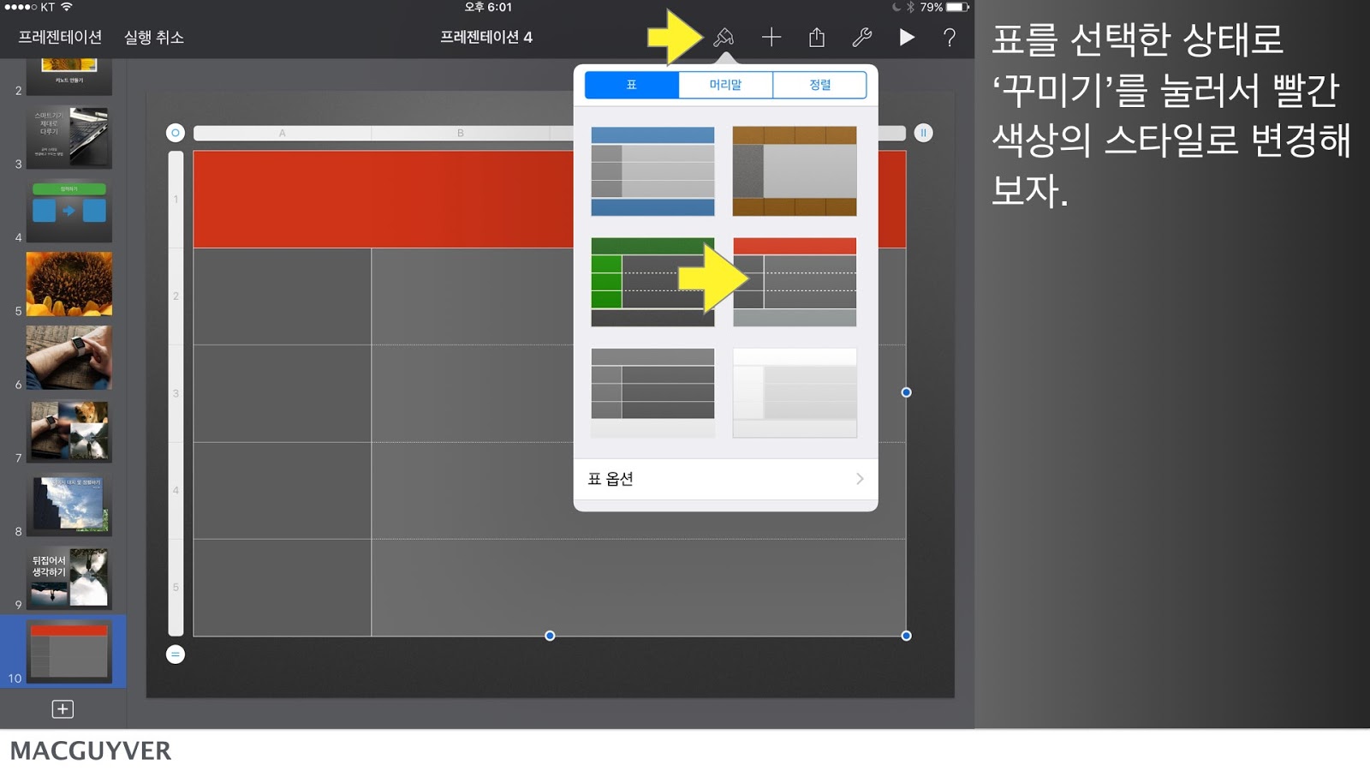Tap the clock reading 오후 6:01
The image size is (1370, 771).
[488, 7]
